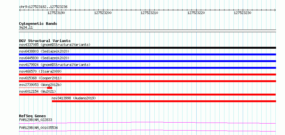
Task: Open gene FAM129B|NM_001035534 label
Action: (38, 128)
